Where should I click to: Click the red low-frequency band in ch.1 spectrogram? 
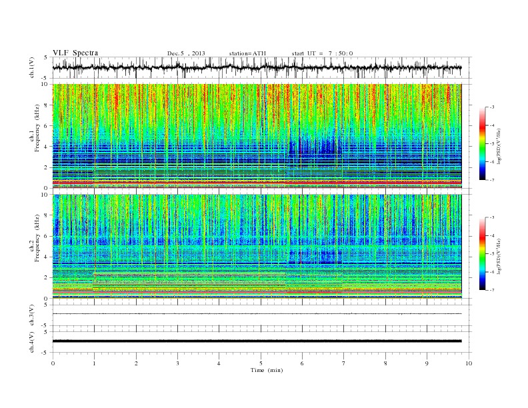[x=257, y=183]
